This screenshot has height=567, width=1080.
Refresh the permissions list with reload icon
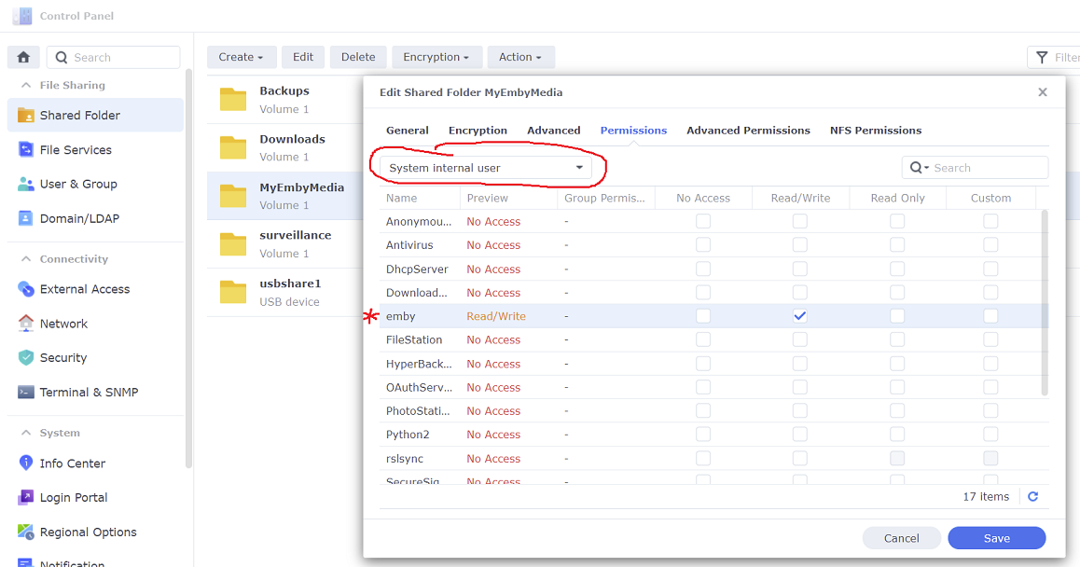(1032, 497)
